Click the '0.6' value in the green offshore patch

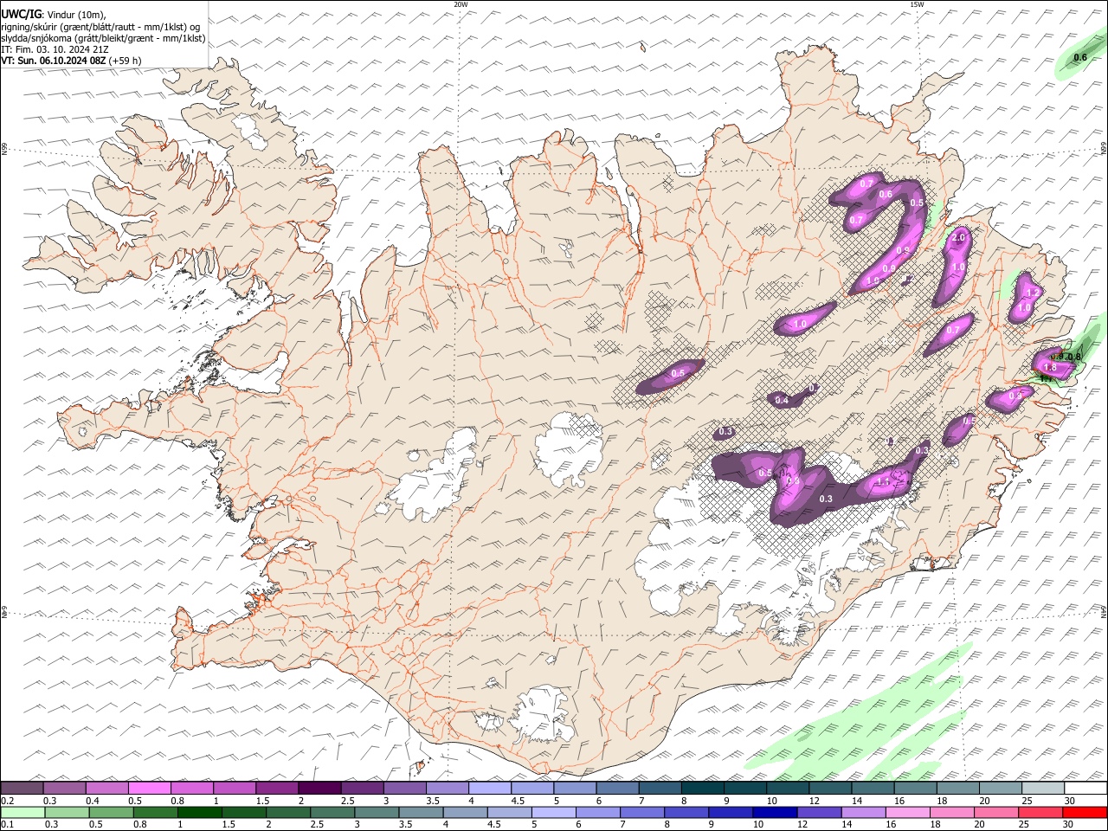click(1080, 58)
